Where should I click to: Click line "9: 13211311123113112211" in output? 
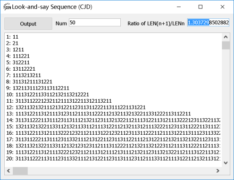point(38,88)
